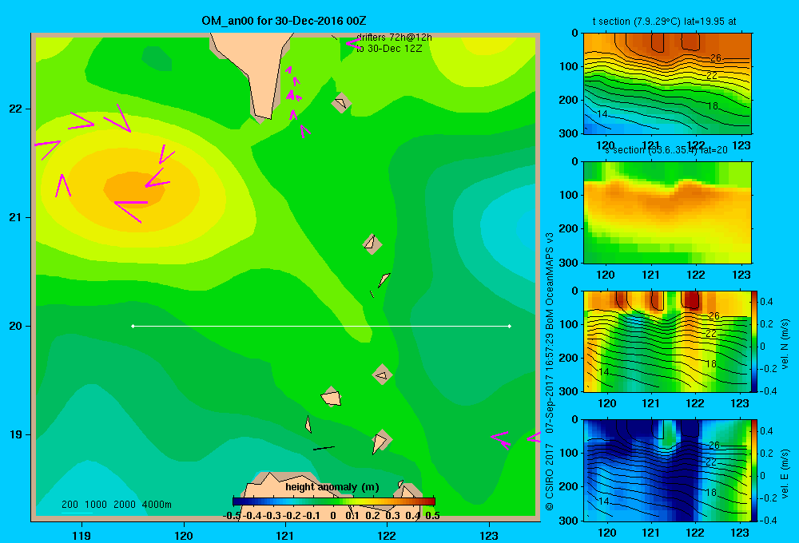
Task: Click the height anomaly color bar
Action: (x=334, y=501)
